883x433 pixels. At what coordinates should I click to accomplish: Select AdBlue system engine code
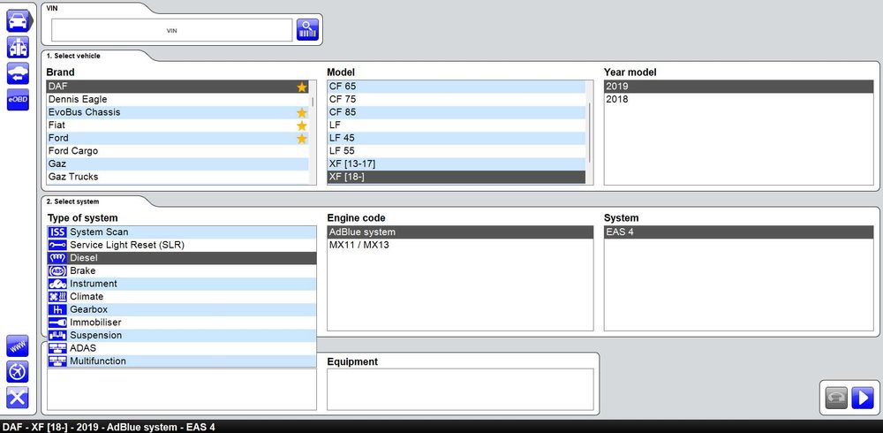tap(460, 232)
